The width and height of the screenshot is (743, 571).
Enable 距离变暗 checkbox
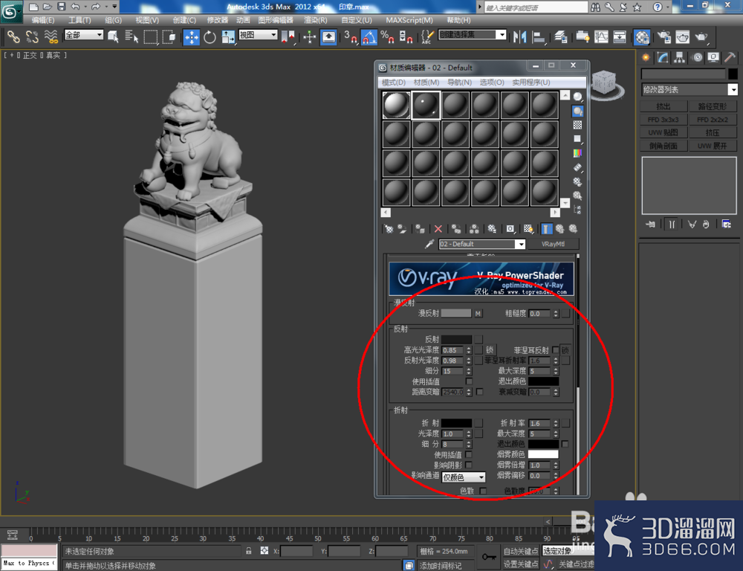pyautogui.click(x=479, y=392)
